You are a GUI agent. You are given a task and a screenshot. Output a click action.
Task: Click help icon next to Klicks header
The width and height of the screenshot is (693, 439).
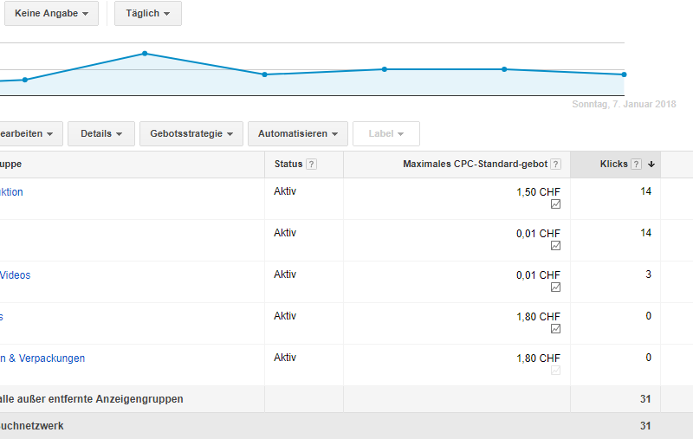click(x=636, y=165)
